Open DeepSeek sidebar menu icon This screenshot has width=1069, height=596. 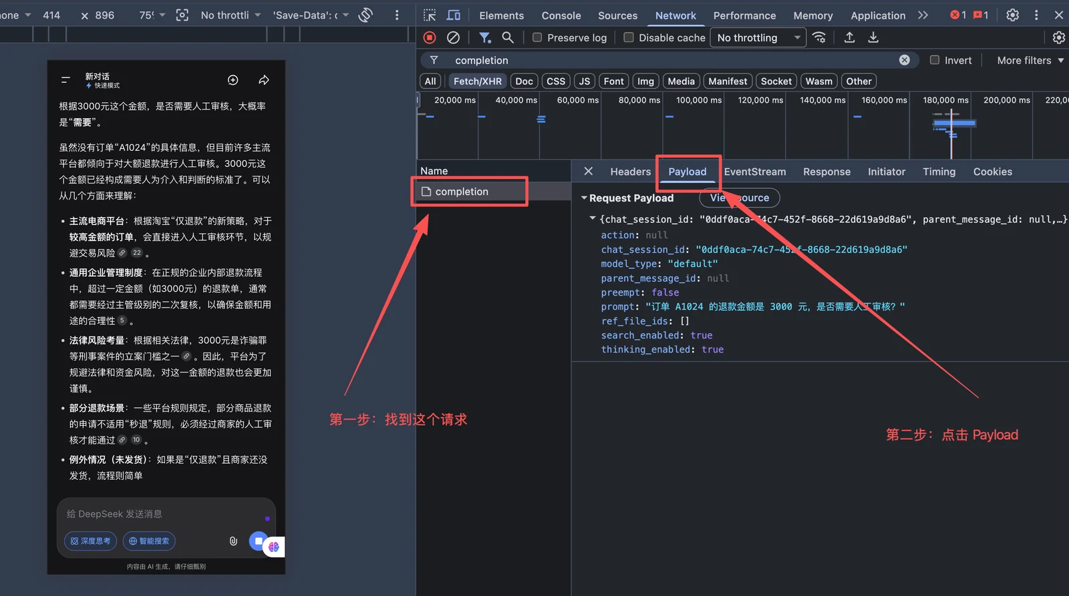pyautogui.click(x=65, y=80)
